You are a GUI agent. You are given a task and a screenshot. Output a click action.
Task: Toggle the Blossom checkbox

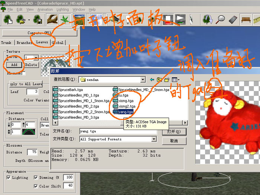click(24, 73)
